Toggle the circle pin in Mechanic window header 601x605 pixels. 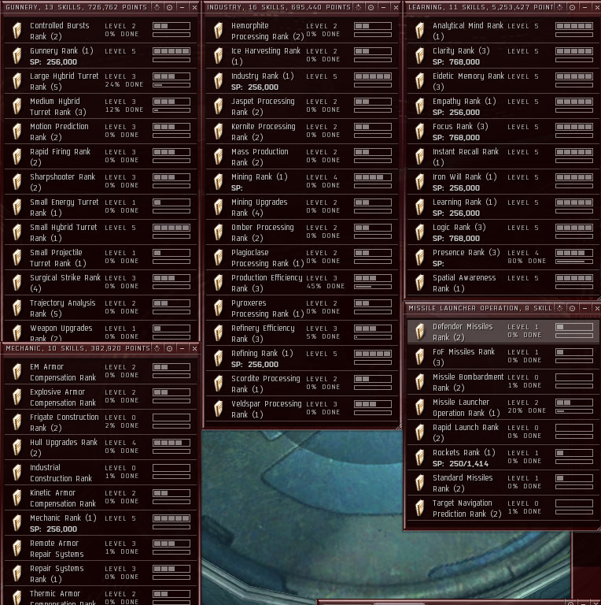[169, 348]
